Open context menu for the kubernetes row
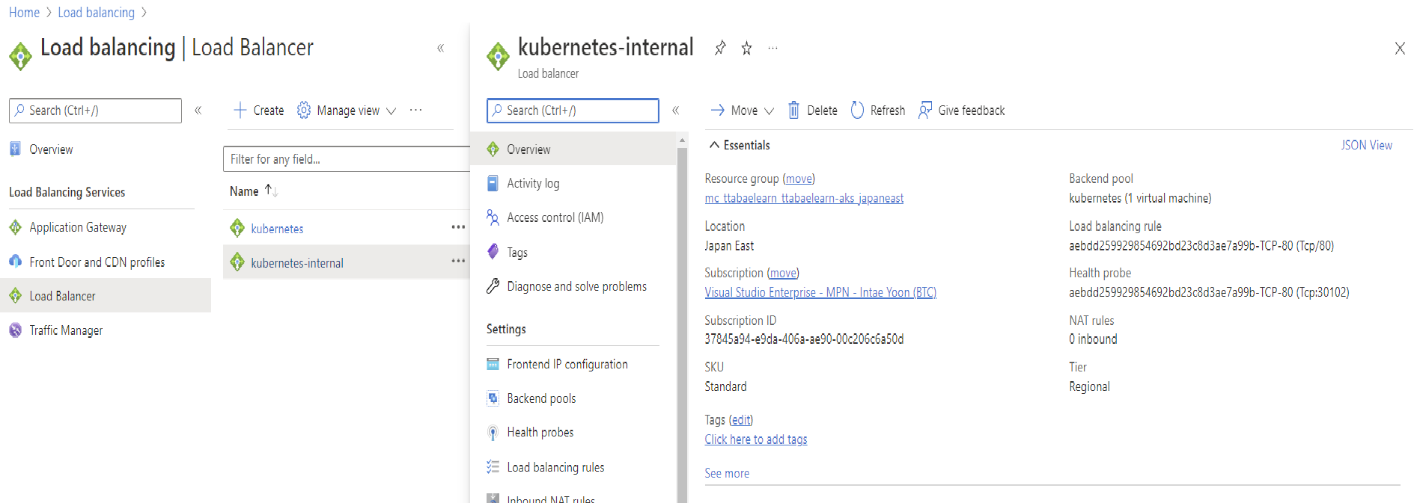Viewport: 1417px width, 503px height. click(x=458, y=227)
